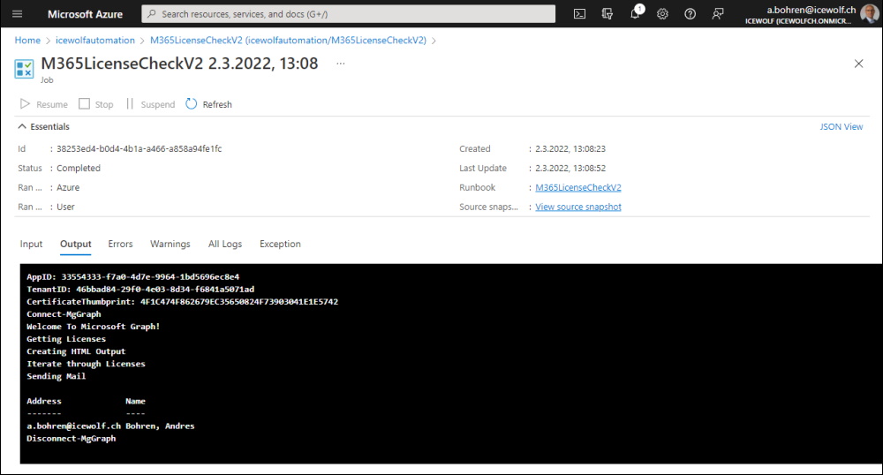Screen dimensions: 883x475
Task: Click the Connect-MgGraph output line
Action: tap(64, 314)
